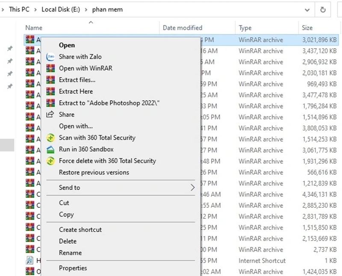Image resolution: width=342 pixels, height=276 pixels.
Task: Click the Zalo icon beside Share with Zalo
Action: pos(51,57)
